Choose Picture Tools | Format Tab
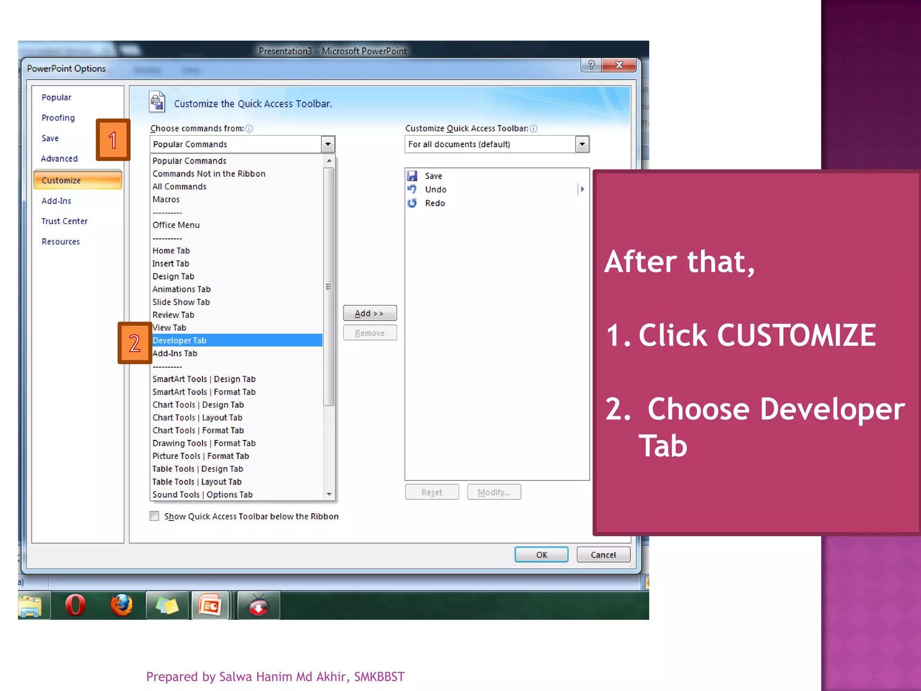 click(x=237, y=456)
